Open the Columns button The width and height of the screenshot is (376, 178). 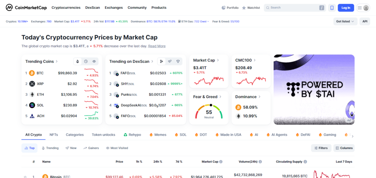pos(344,148)
